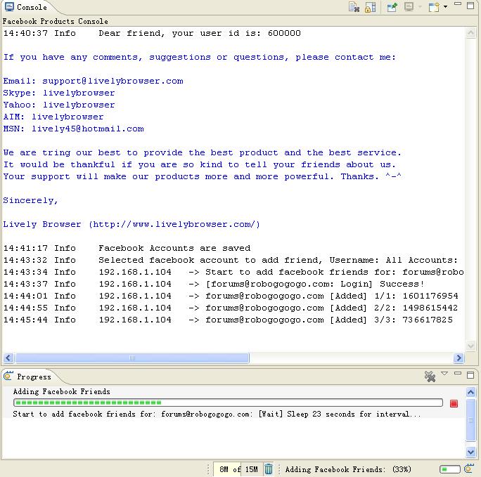Image resolution: width=481 pixels, height=477 pixels.
Task: Click the log line with ID 1498615442
Action: (231, 308)
